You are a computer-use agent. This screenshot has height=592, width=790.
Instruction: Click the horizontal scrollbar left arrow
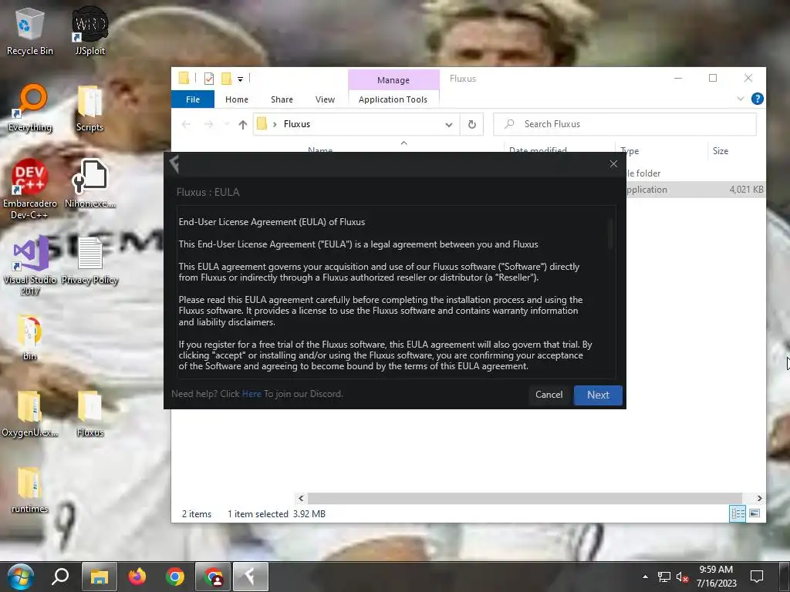pos(301,498)
